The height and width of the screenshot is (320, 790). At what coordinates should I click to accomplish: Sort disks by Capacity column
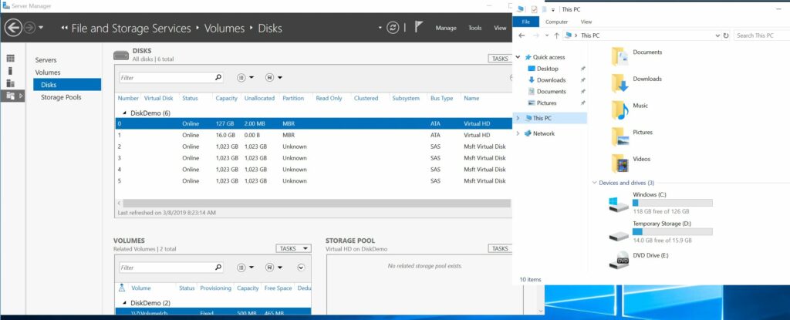click(x=226, y=98)
